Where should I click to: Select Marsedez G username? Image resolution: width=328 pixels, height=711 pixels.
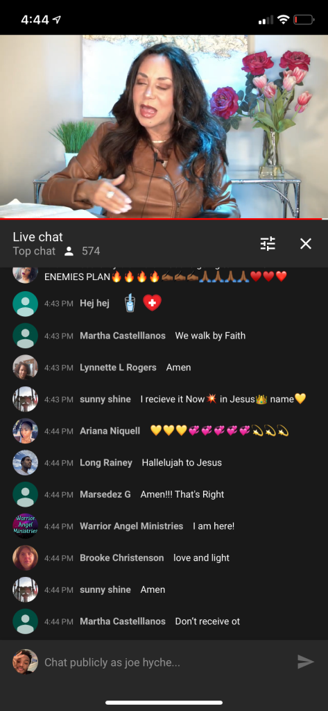coord(105,494)
